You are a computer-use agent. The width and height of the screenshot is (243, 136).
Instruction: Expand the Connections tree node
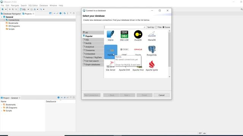[x=4, y=20]
